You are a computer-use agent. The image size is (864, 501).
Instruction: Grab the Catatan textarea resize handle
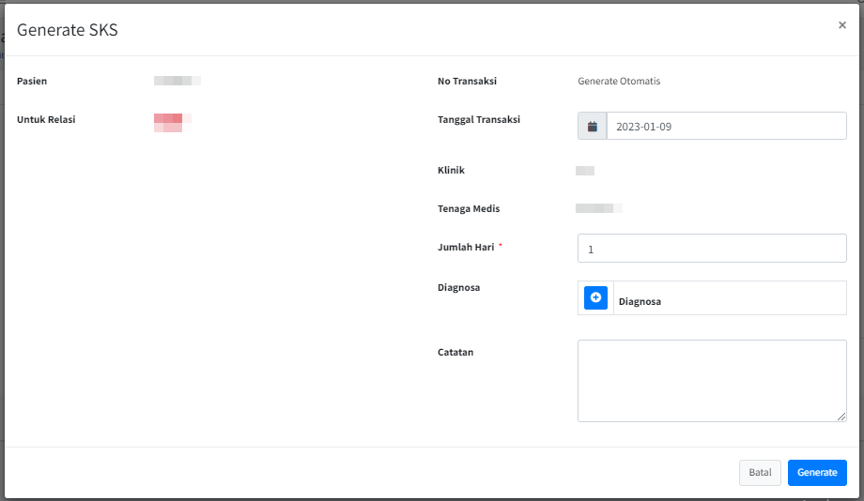[841, 417]
